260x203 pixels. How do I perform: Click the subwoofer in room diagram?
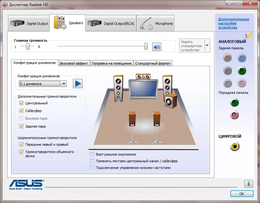tap(171, 101)
